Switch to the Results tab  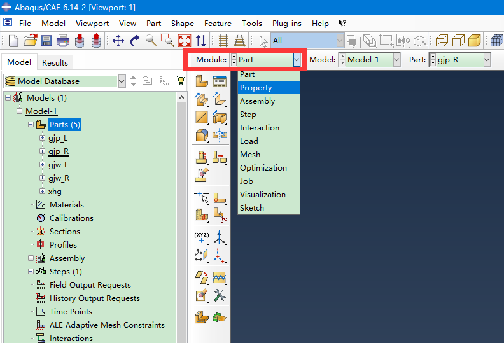(55, 62)
